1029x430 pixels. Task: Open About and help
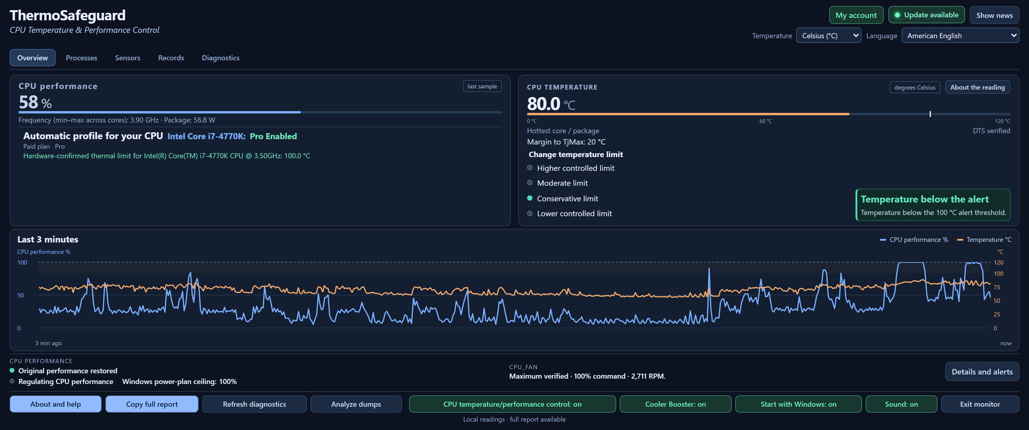(x=56, y=404)
